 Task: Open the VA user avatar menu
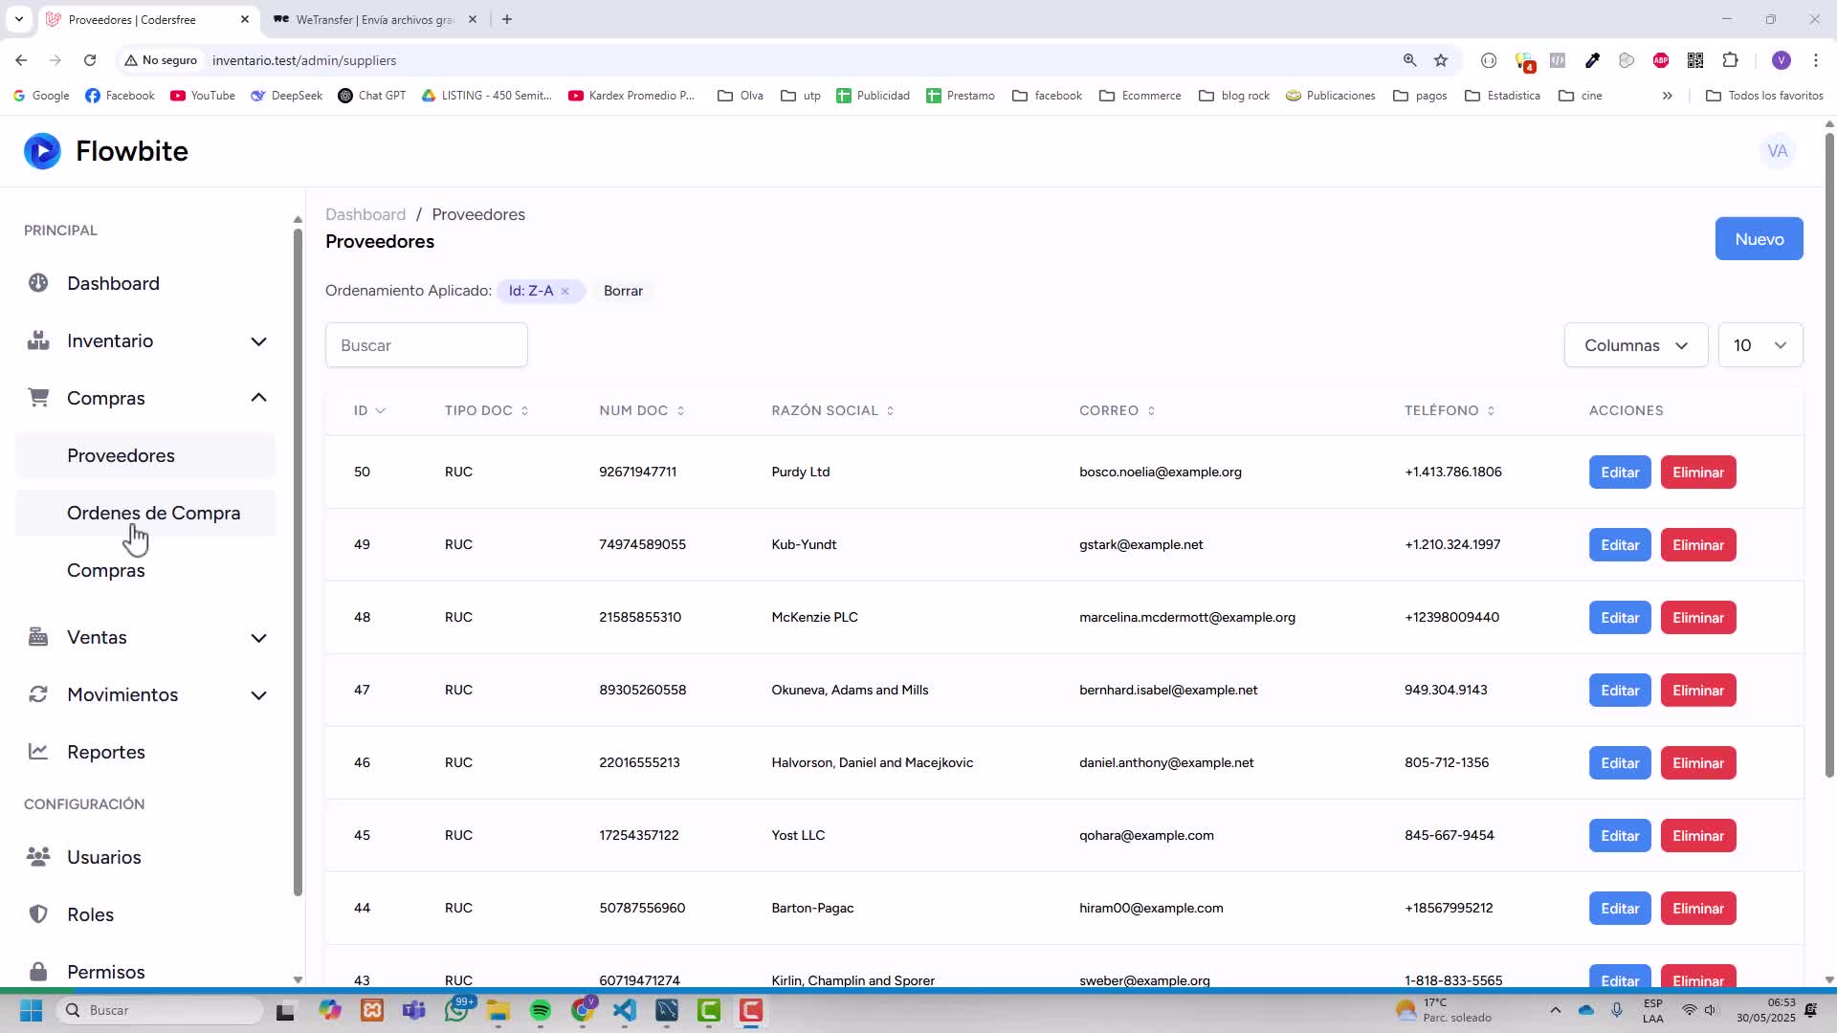[x=1778, y=151]
